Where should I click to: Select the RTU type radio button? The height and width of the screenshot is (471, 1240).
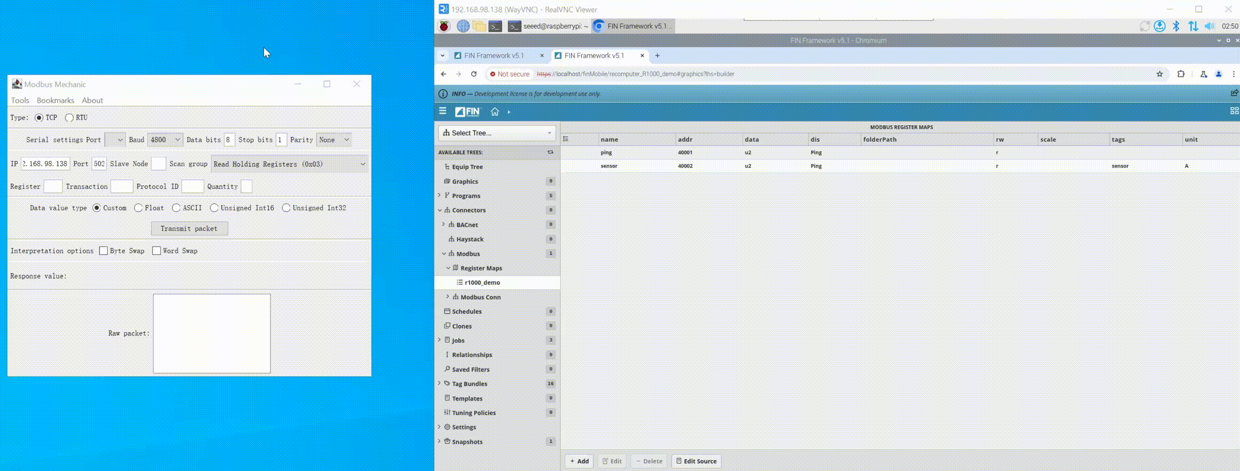point(69,118)
